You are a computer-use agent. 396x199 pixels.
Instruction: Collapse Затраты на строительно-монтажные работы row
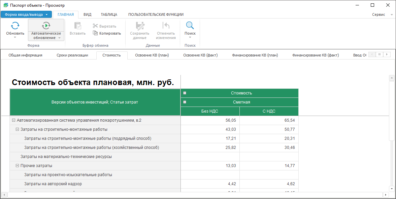click(x=17, y=129)
